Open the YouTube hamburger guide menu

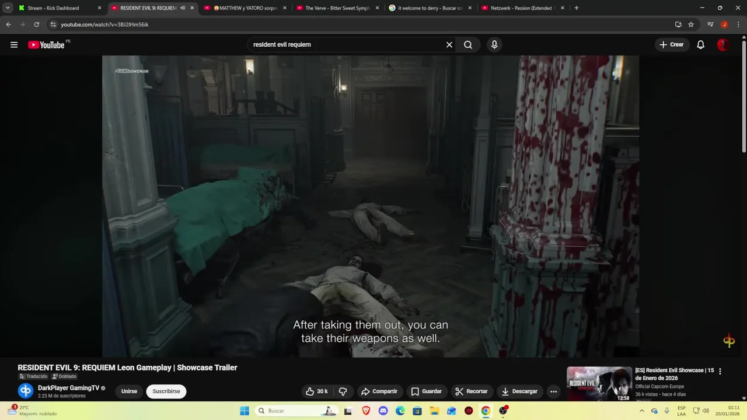click(14, 44)
